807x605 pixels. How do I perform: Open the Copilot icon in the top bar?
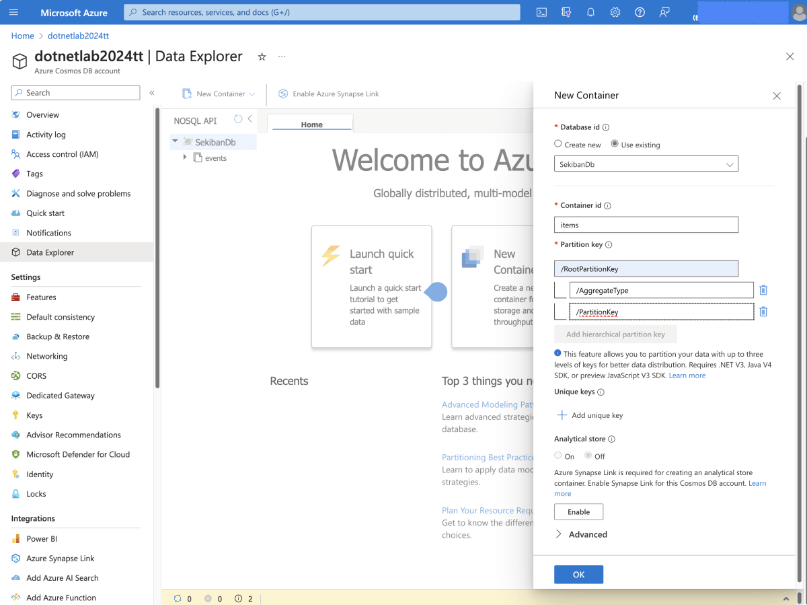click(566, 12)
